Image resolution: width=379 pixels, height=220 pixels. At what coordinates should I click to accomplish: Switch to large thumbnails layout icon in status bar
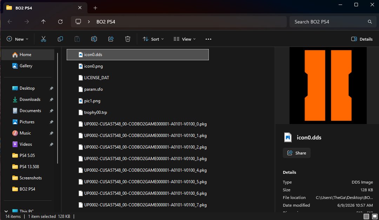(375, 216)
